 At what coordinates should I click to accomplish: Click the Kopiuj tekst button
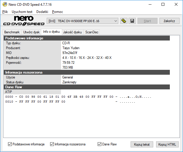[x=142, y=145]
